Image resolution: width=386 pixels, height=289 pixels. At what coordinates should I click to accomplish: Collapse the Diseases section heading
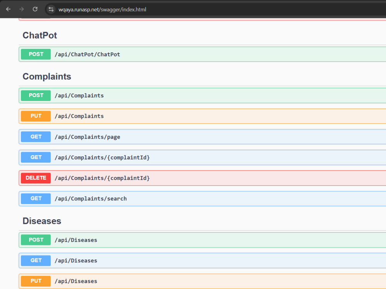click(x=42, y=221)
